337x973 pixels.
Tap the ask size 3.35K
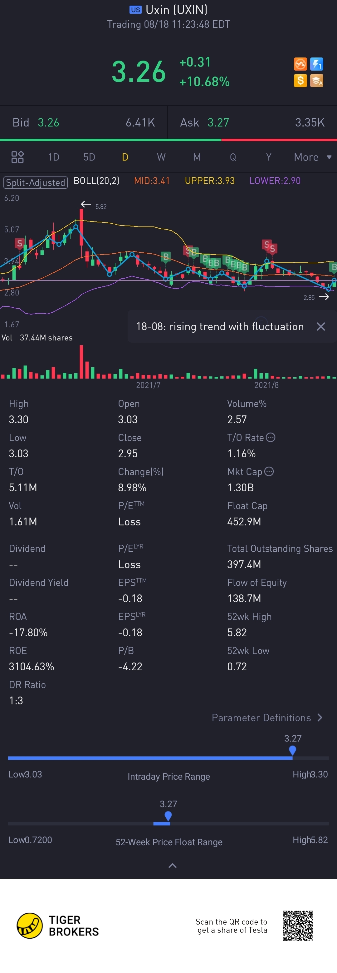coord(310,122)
